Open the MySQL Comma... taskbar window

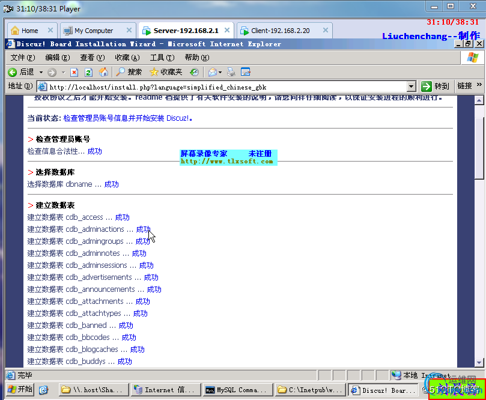[x=238, y=390]
